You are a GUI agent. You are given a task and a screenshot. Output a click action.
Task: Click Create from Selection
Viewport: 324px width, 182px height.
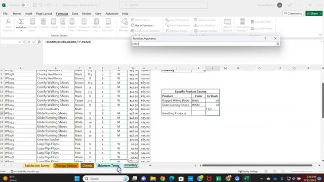click(x=145, y=31)
